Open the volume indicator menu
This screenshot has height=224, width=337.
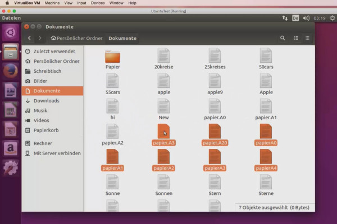tap(306, 18)
